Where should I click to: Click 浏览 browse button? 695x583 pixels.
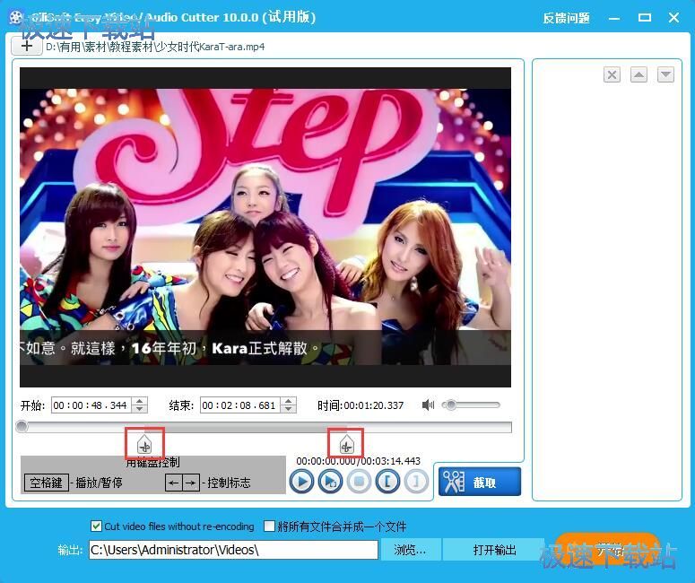411,550
